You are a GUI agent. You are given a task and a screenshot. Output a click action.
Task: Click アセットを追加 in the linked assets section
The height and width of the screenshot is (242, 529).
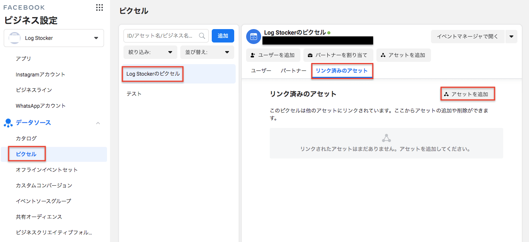pos(468,94)
